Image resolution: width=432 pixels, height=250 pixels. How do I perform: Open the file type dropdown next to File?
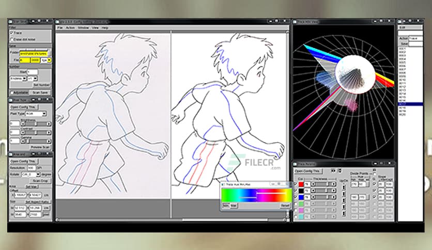click(x=46, y=60)
